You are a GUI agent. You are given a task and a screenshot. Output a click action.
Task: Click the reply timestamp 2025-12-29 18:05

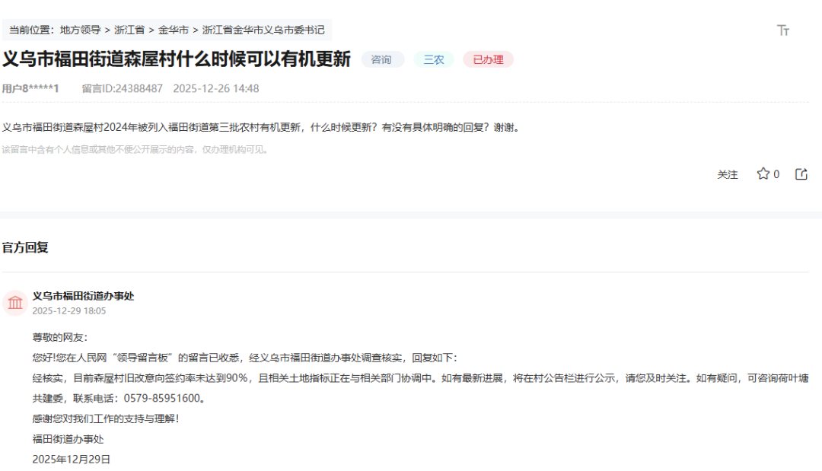pyautogui.click(x=69, y=311)
